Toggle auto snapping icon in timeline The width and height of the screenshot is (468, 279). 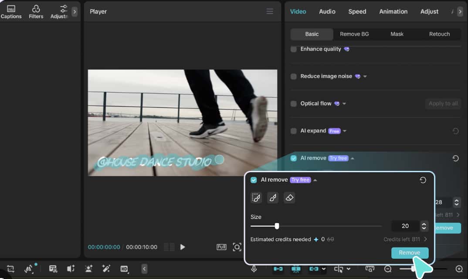point(296,269)
